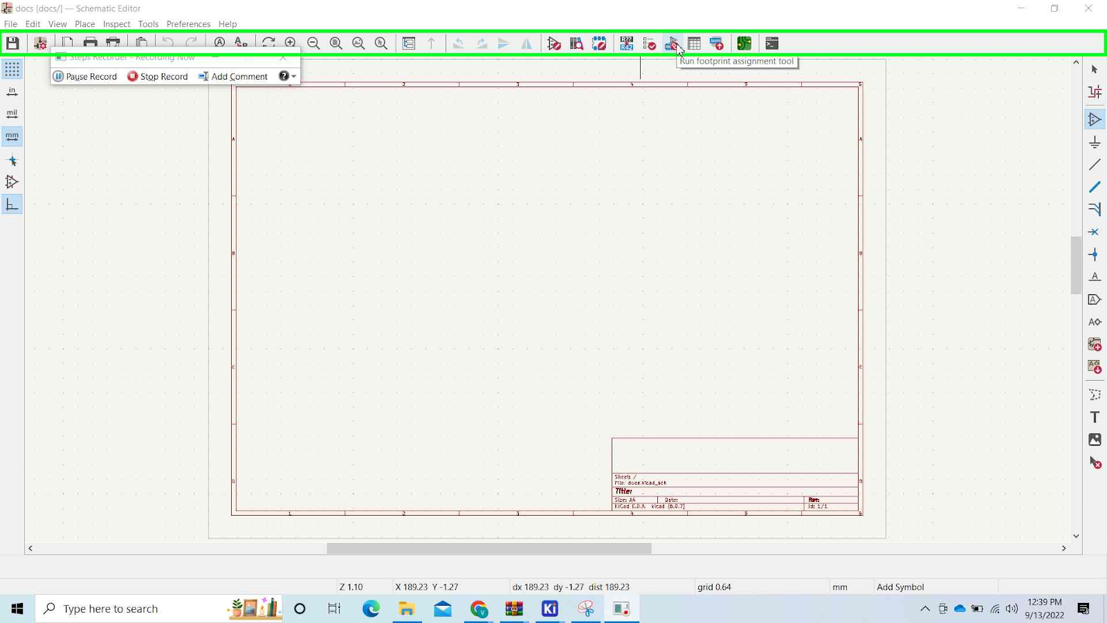The height and width of the screenshot is (623, 1107).
Task: Run footprint assignment tool
Action: click(x=672, y=44)
